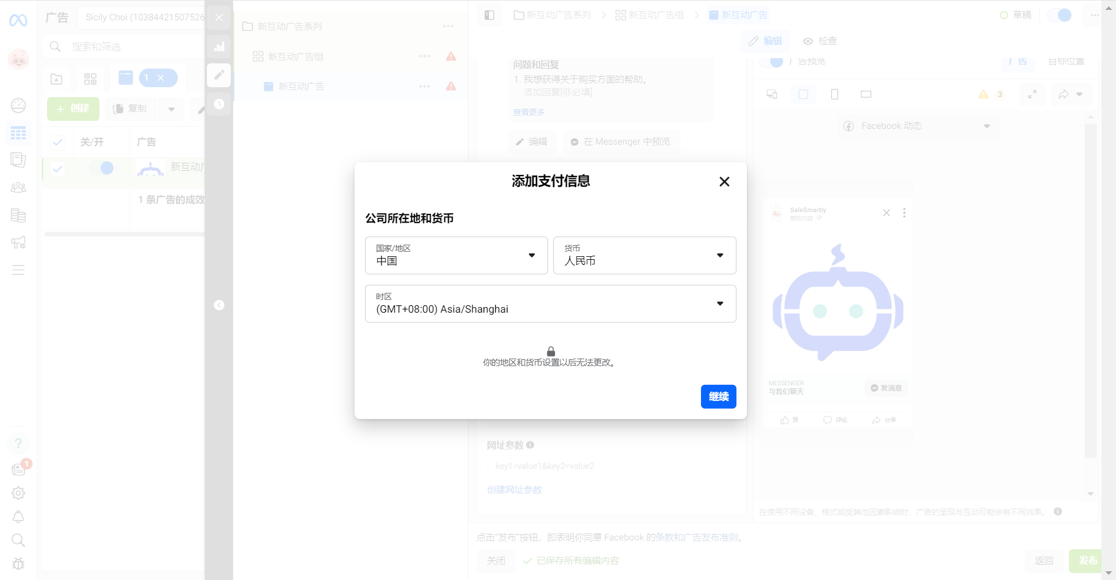
Task: Click the 发消息 button in the ad preview
Action: pyautogui.click(x=886, y=388)
